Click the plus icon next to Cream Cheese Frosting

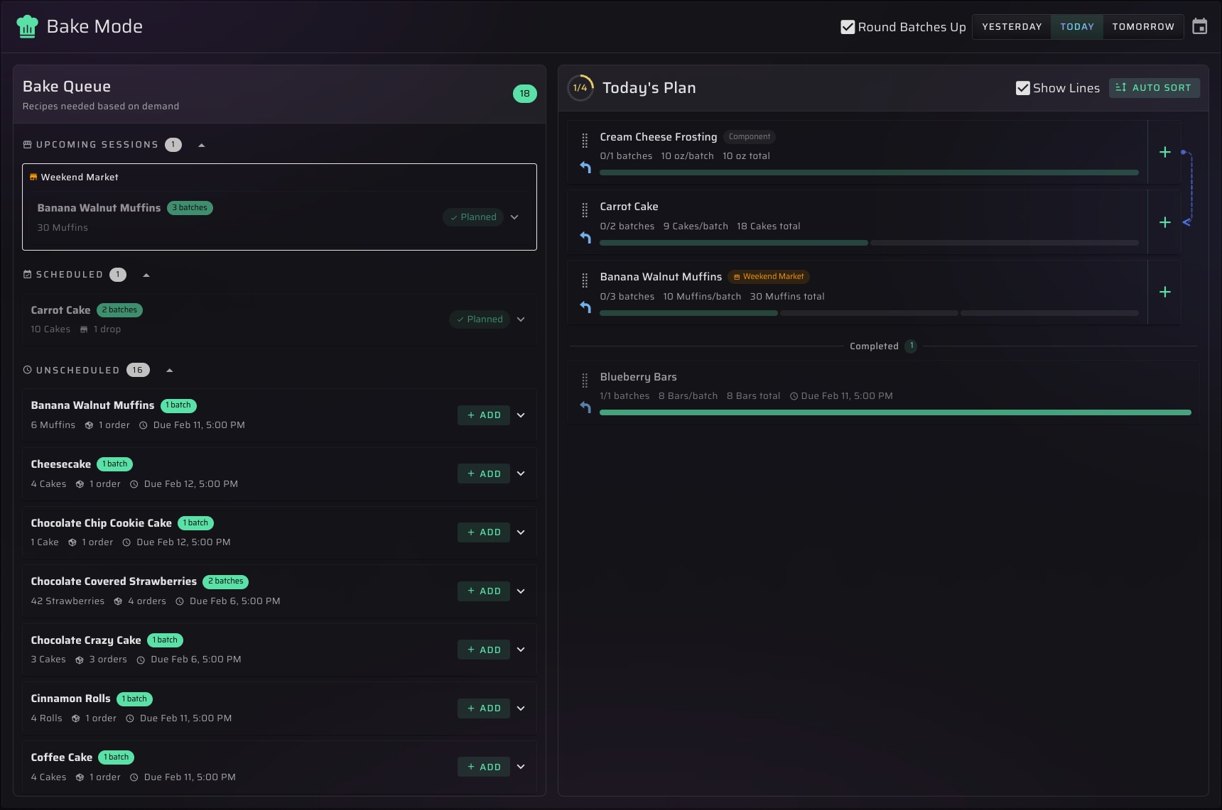coord(1165,151)
